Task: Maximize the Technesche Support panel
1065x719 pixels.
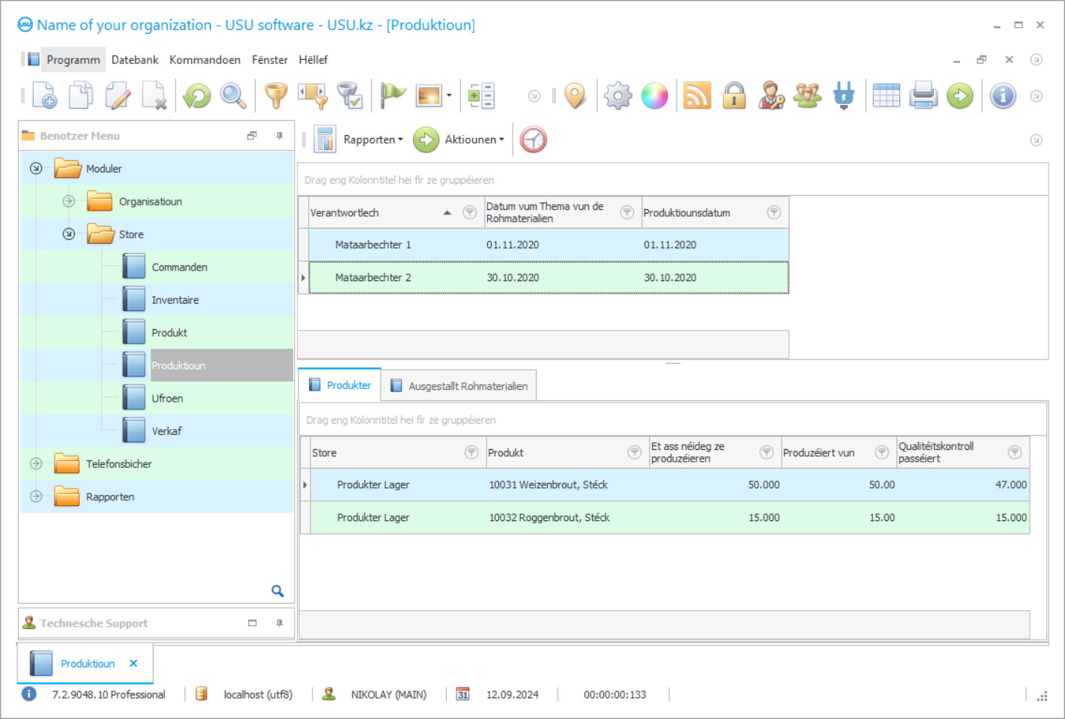Action: tap(253, 623)
